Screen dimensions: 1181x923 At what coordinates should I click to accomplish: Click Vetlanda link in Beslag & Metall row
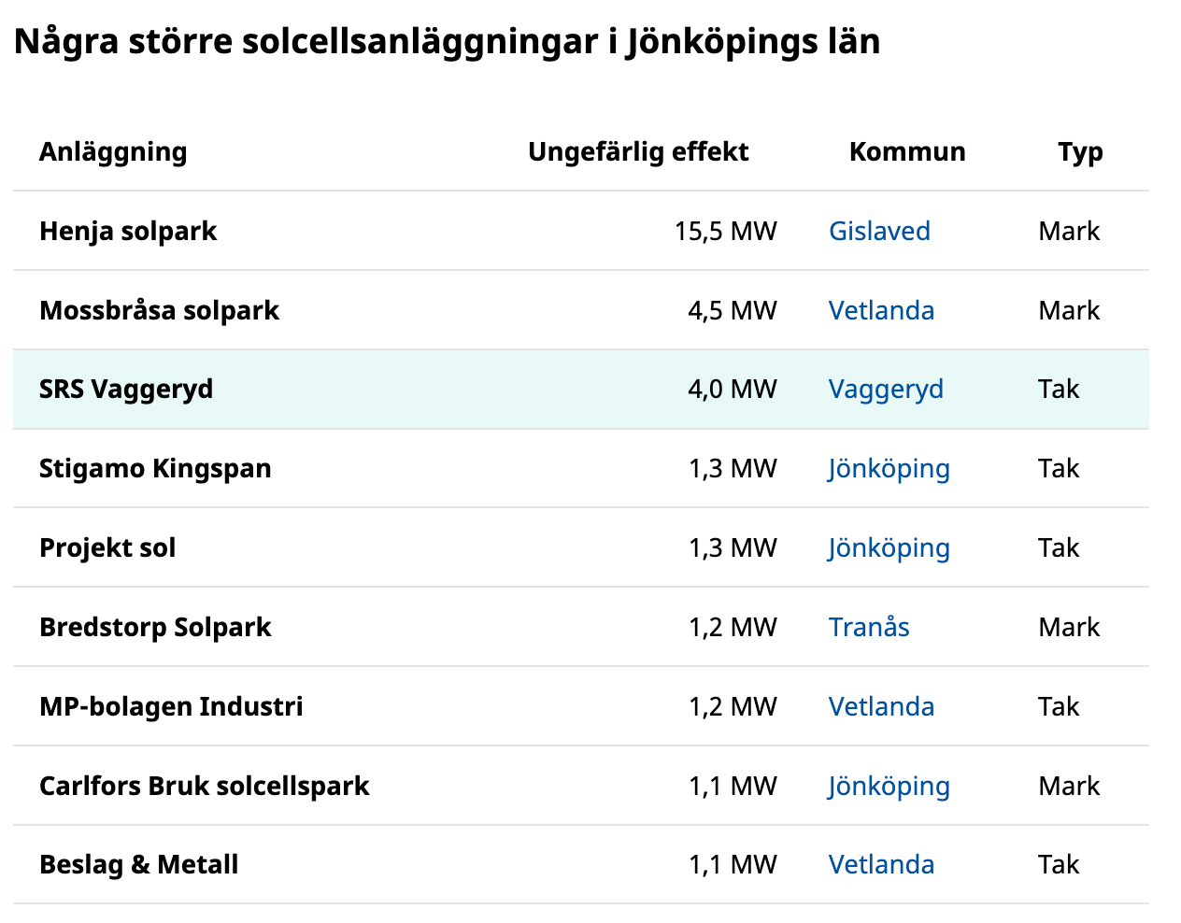tap(881, 864)
